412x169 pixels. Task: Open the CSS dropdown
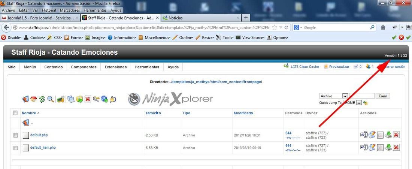(55, 37)
